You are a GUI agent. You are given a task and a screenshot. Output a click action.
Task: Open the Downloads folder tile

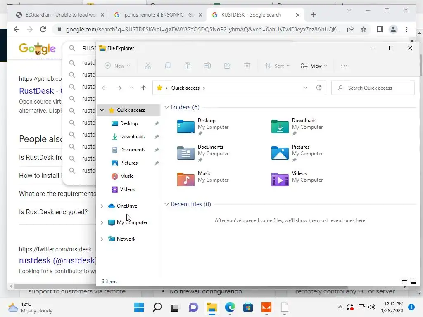(x=297, y=126)
